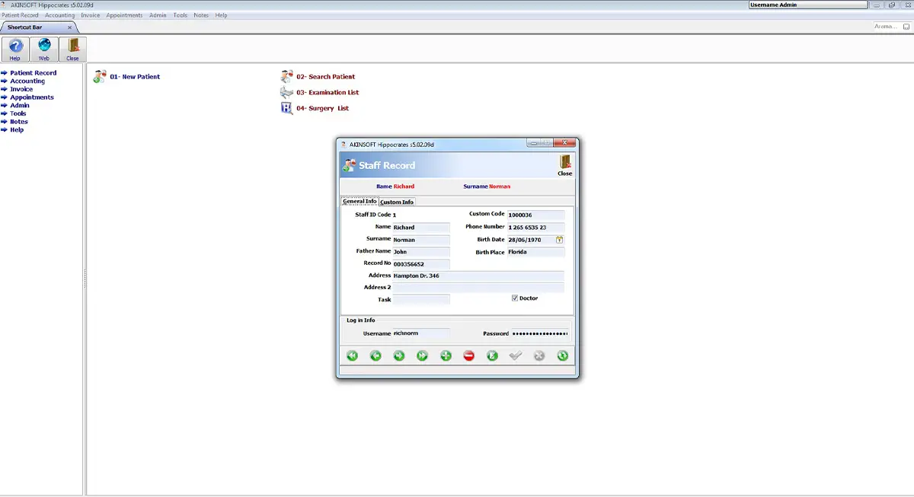Expand the Patient Record item in the sidebar
The image size is (914, 497).
click(33, 73)
